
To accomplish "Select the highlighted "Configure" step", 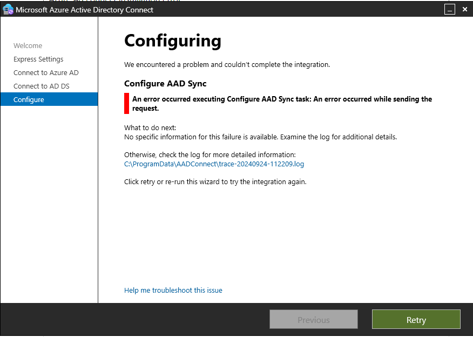I will pyautogui.click(x=29, y=99).
